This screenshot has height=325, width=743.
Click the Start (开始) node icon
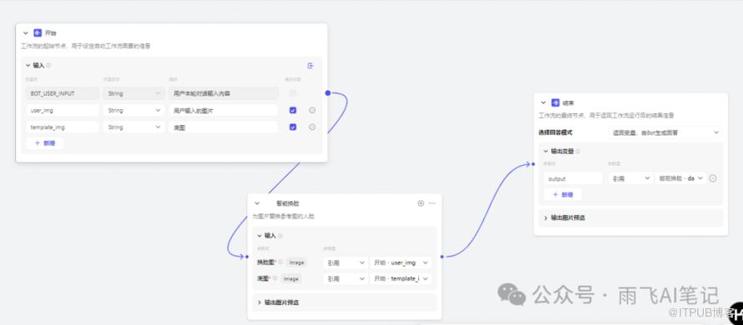pyautogui.click(x=38, y=33)
